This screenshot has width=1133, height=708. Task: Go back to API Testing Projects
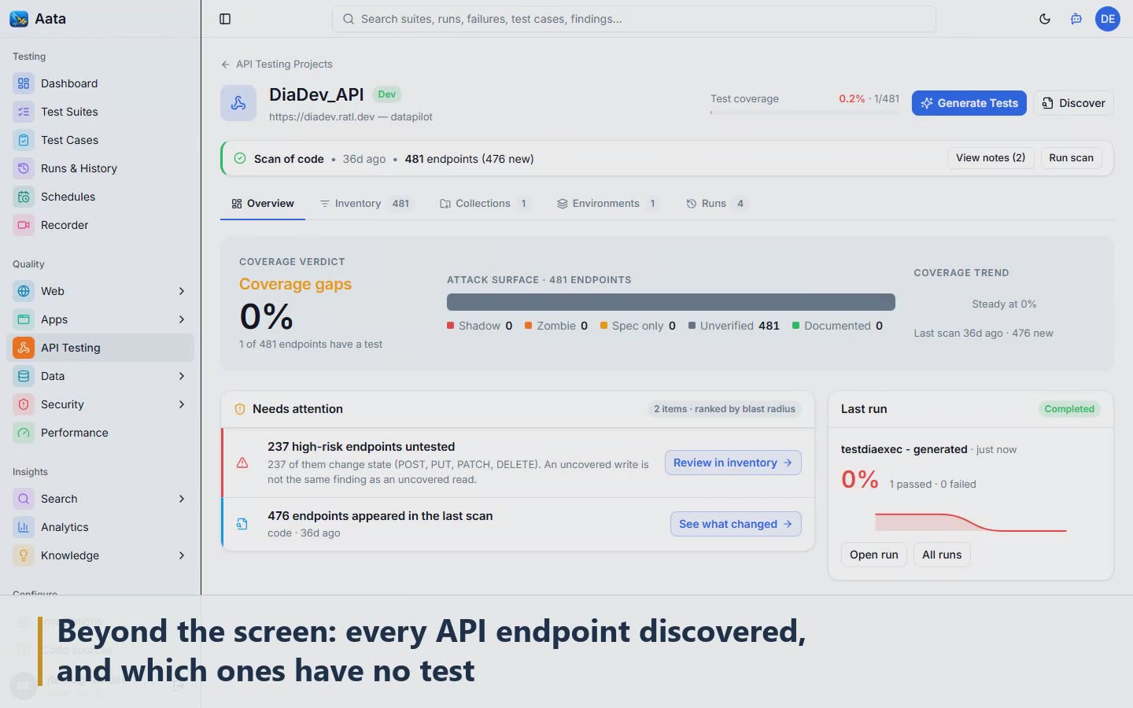point(277,65)
